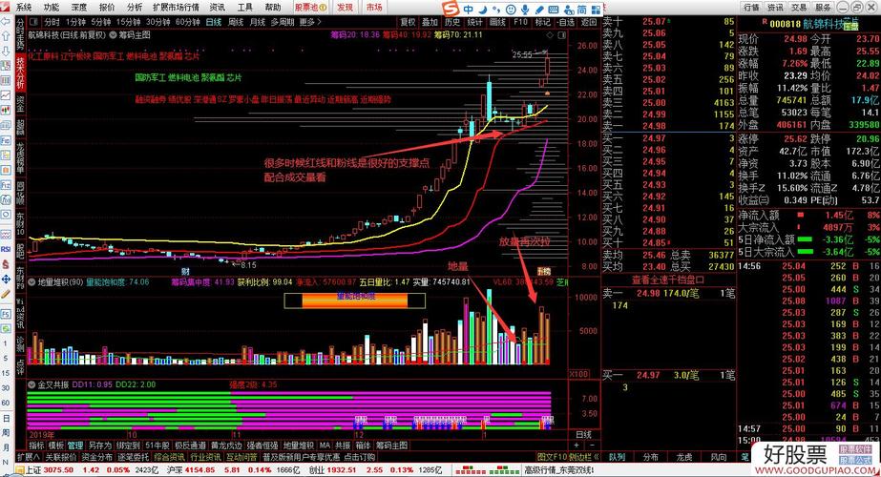
Task: Open the 资金分布 tab
Action: coord(97,457)
